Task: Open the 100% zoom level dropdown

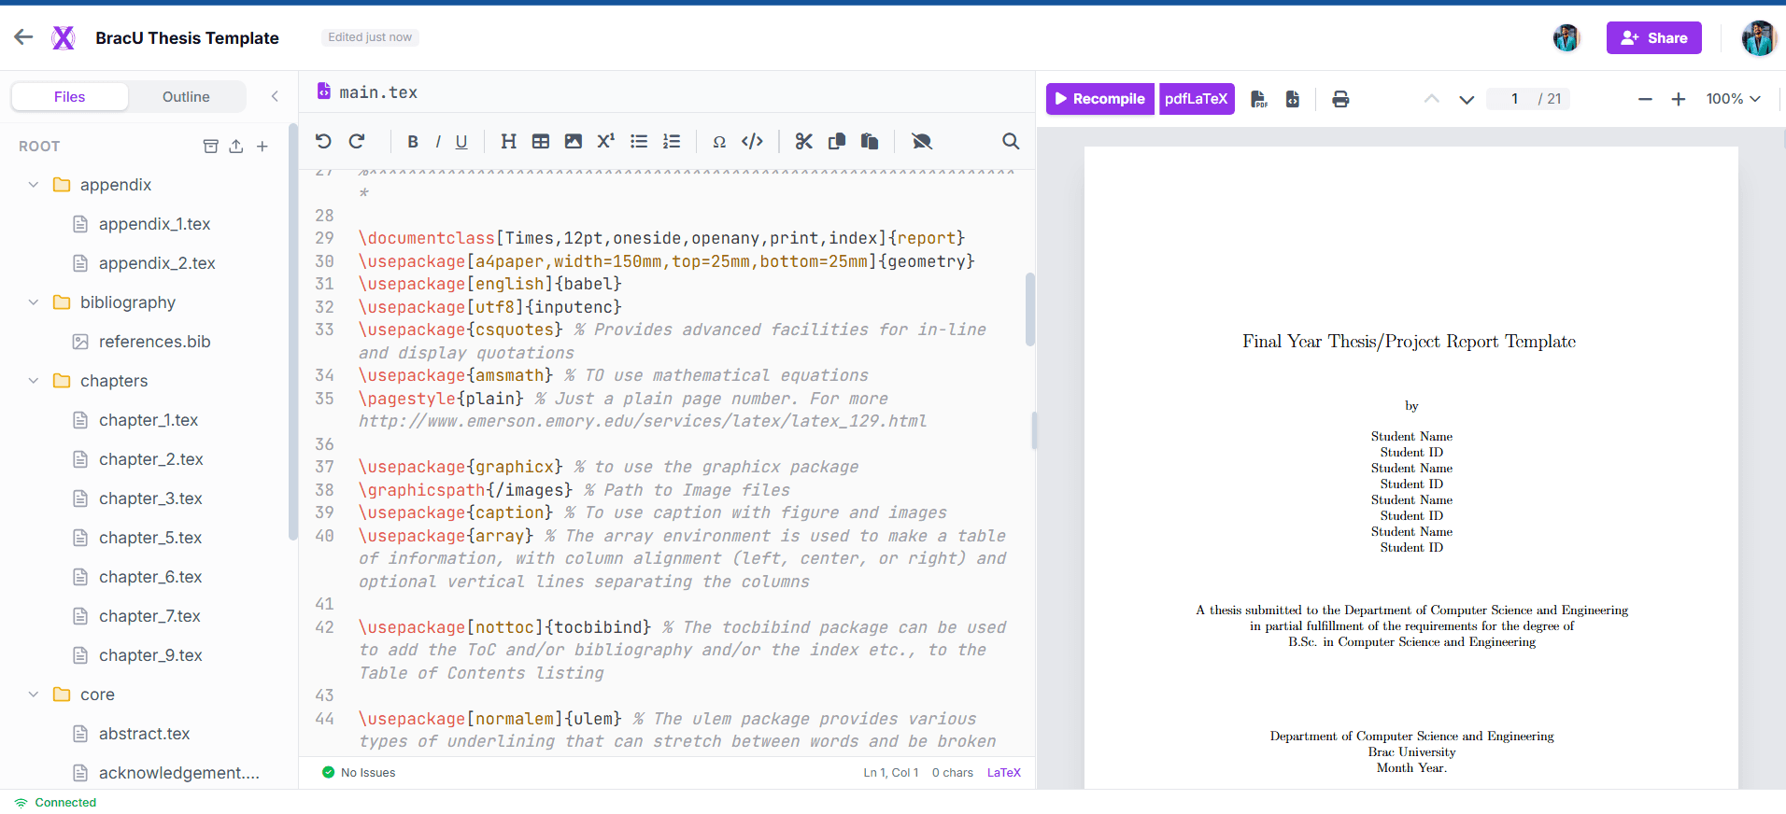Action: point(1733,99)
